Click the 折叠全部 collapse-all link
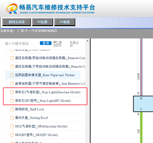Screen dimensions: 153x143 74,44
